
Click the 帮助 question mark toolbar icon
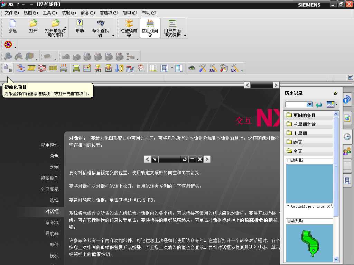tap(80, 26)
